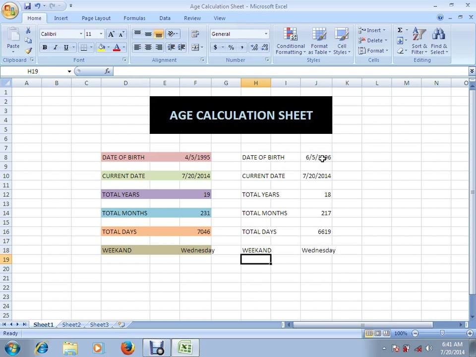Click the Cut scissors icon

pyautogui.click(x=28, y=30)
